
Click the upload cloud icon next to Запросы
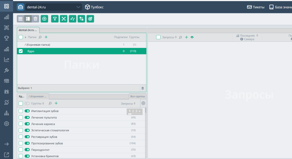(x=192, y=37)
